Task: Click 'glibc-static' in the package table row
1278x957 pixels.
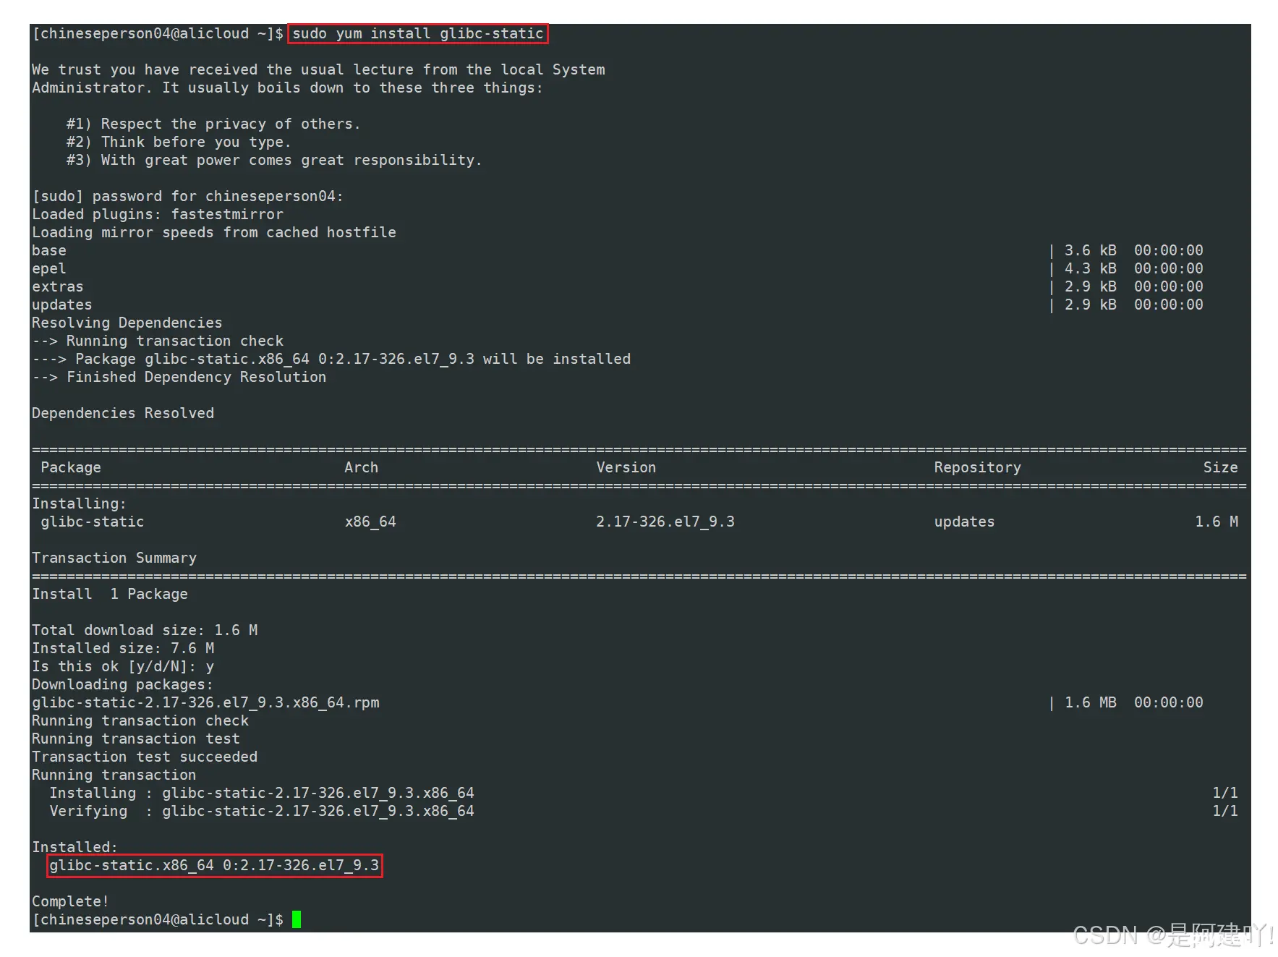Action: click(x=93, y=522)
